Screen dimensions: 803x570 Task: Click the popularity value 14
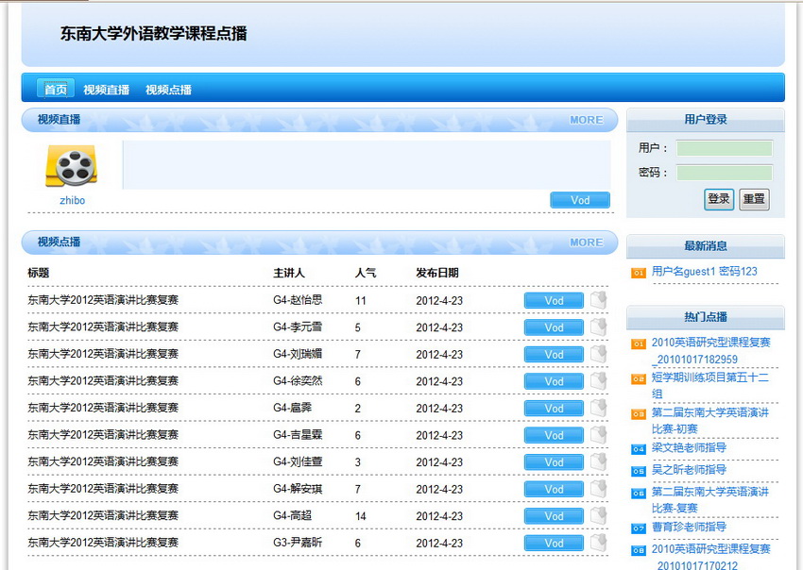(x=361, y=516)
